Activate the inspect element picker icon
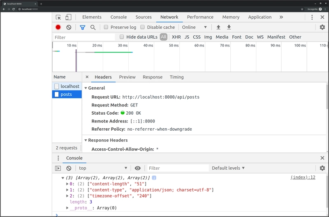 coord(58,17)
